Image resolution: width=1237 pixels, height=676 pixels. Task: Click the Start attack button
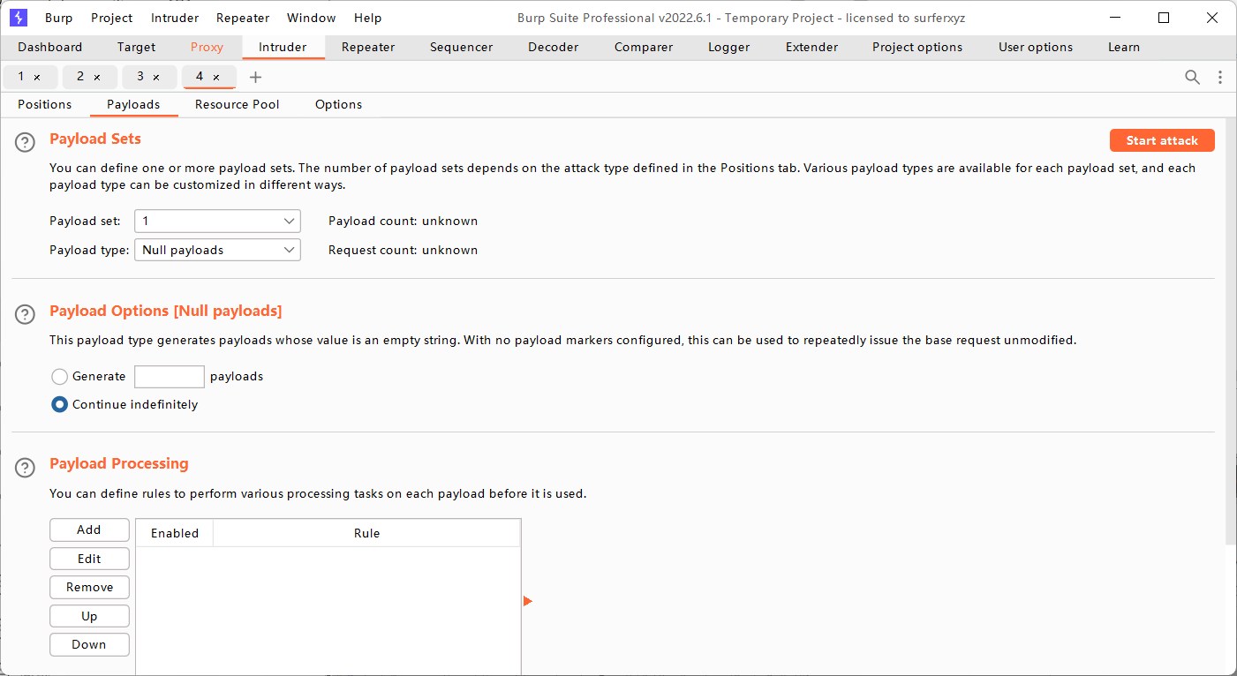coord(1162,140)
